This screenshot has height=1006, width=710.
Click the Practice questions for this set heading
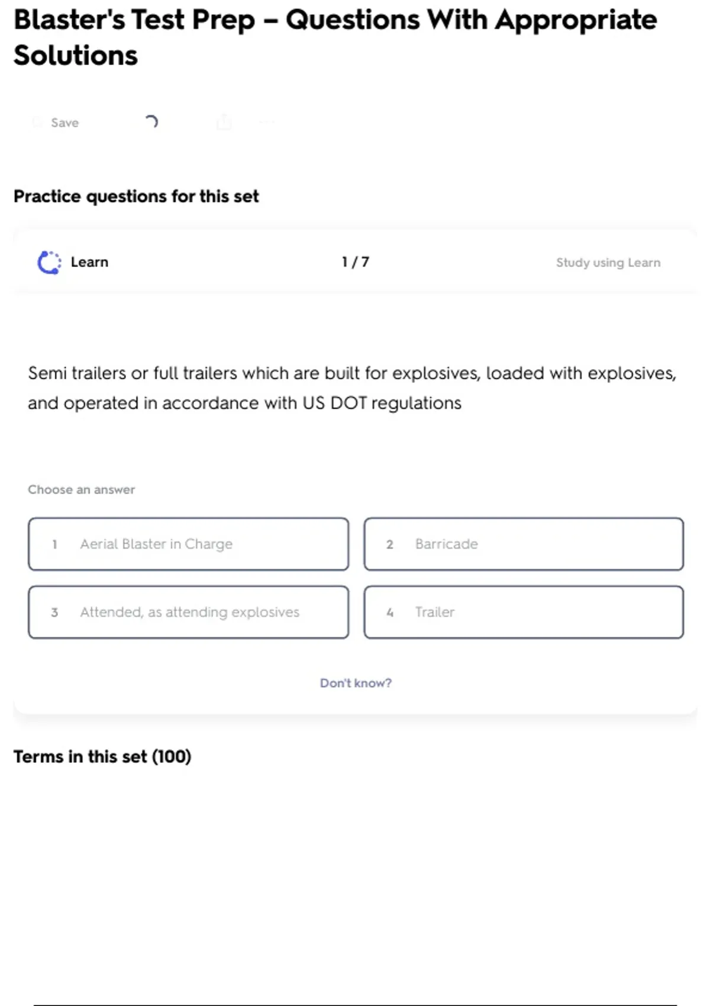(136, 196)
